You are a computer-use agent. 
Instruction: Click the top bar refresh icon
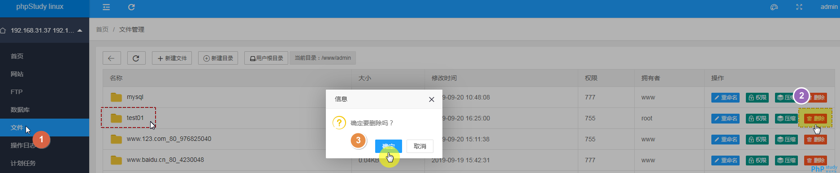[x=131, y=7]
